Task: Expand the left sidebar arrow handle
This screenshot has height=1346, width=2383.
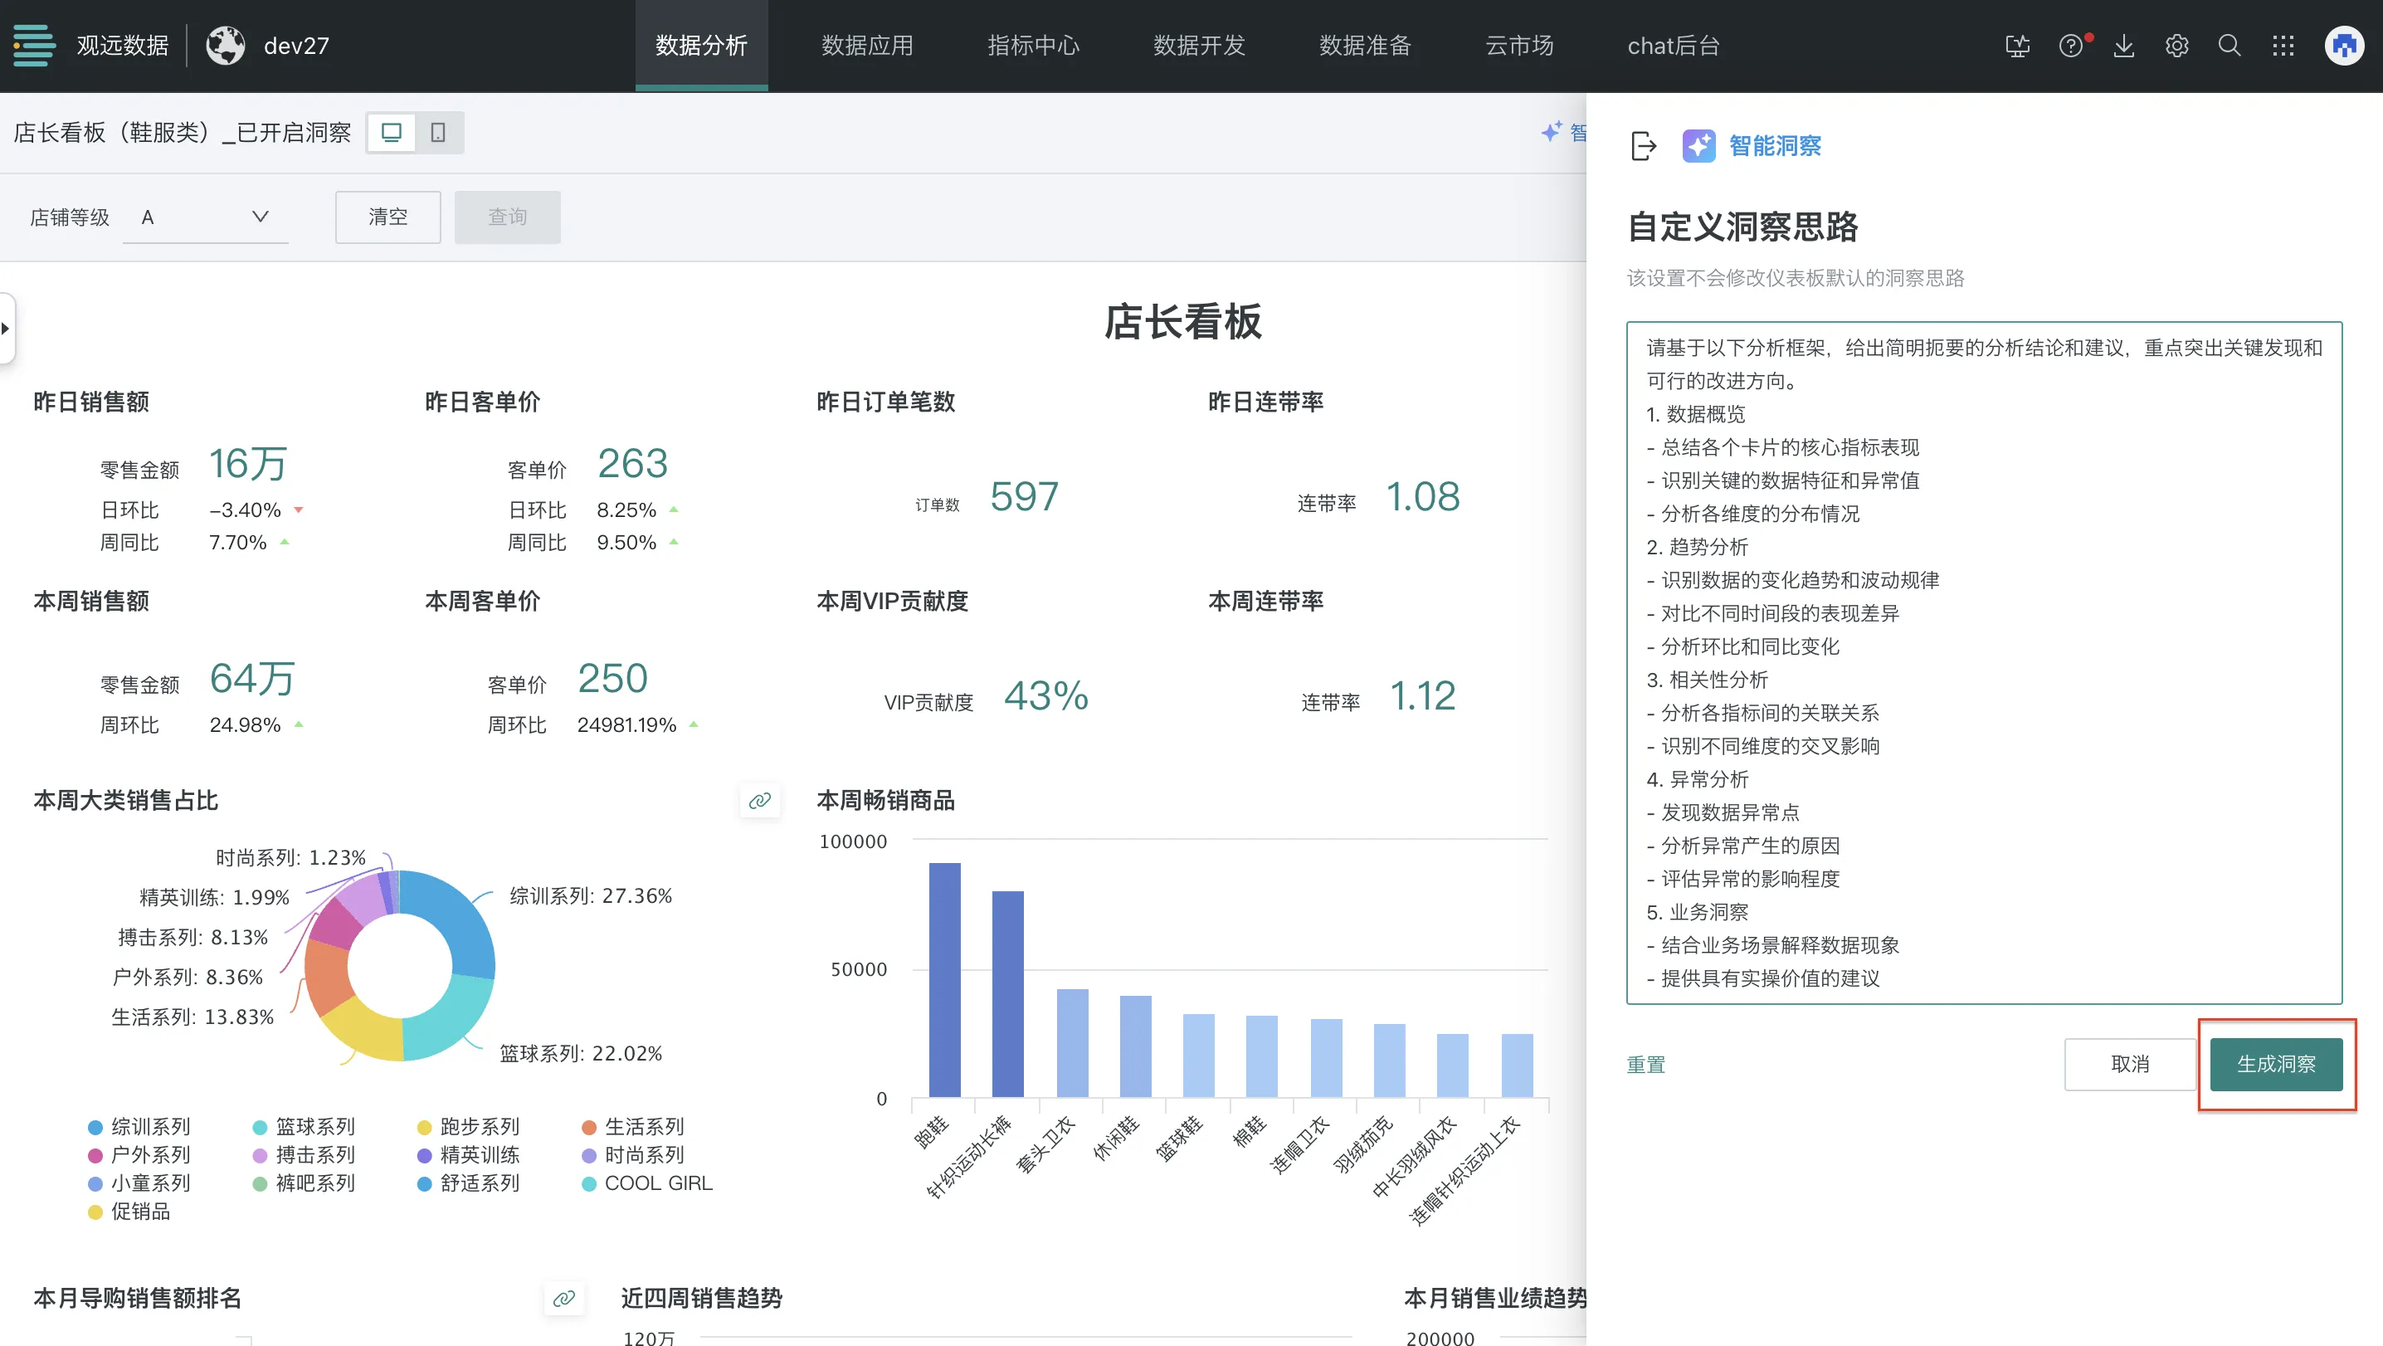Action: (x=7, y=329)
